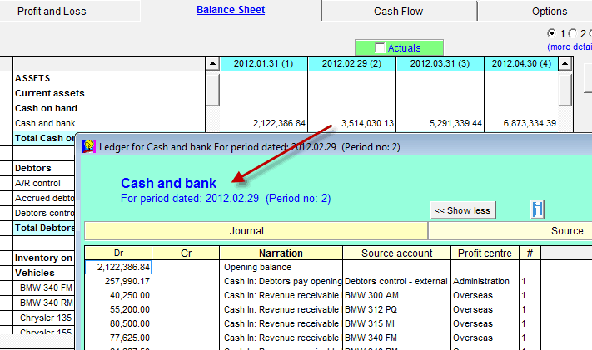This screenshot has width=592, height=350.
Task: Click the Show less button
Action: tap(463, 210)
